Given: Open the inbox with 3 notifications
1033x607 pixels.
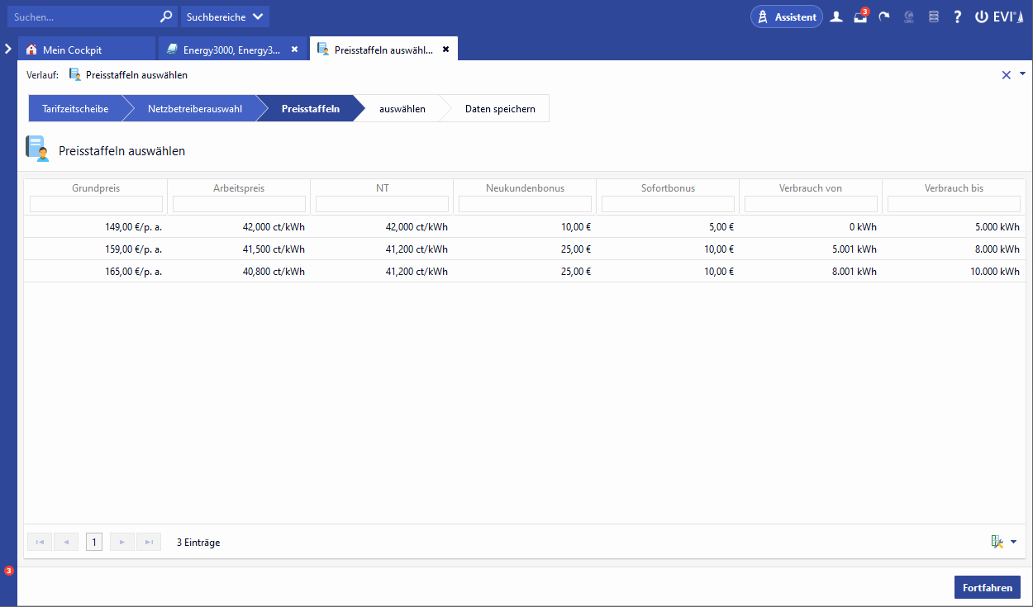Looking at the screenshot, I should 860,17.
